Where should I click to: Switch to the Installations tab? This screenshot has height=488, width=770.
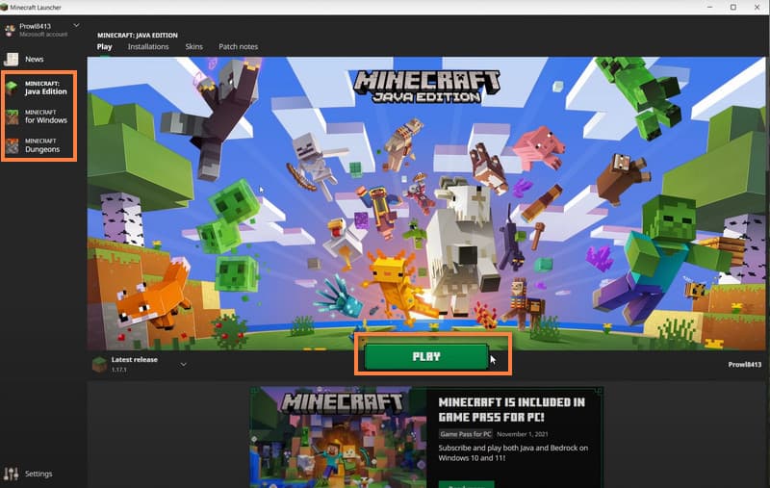pyautogui.click(x=148, y=46)
